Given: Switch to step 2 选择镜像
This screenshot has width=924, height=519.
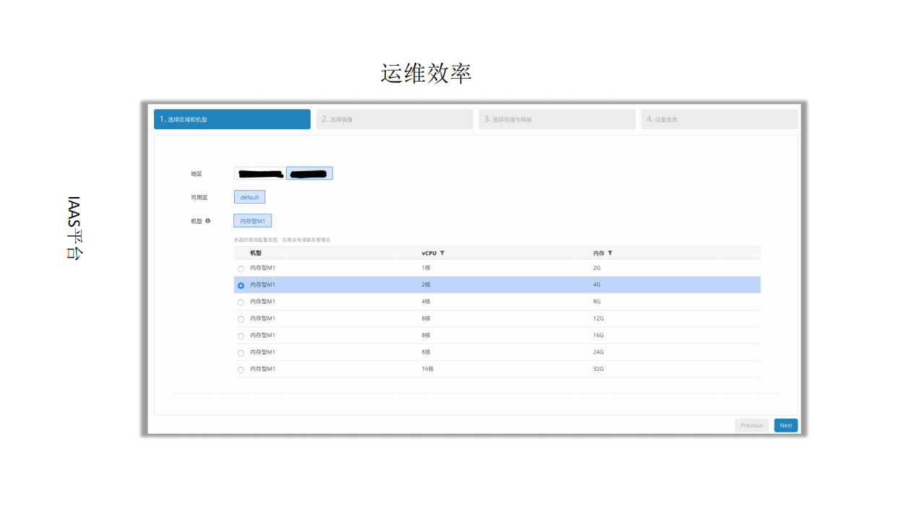Looking at the screenshot, I should tap(394, 118).
